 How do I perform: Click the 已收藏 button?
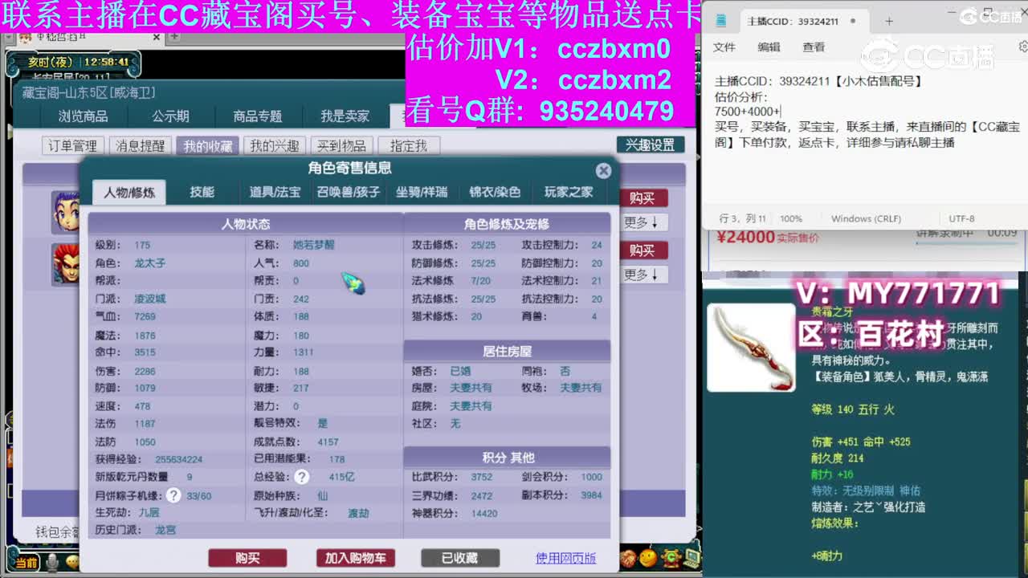[x=459, y=558]
